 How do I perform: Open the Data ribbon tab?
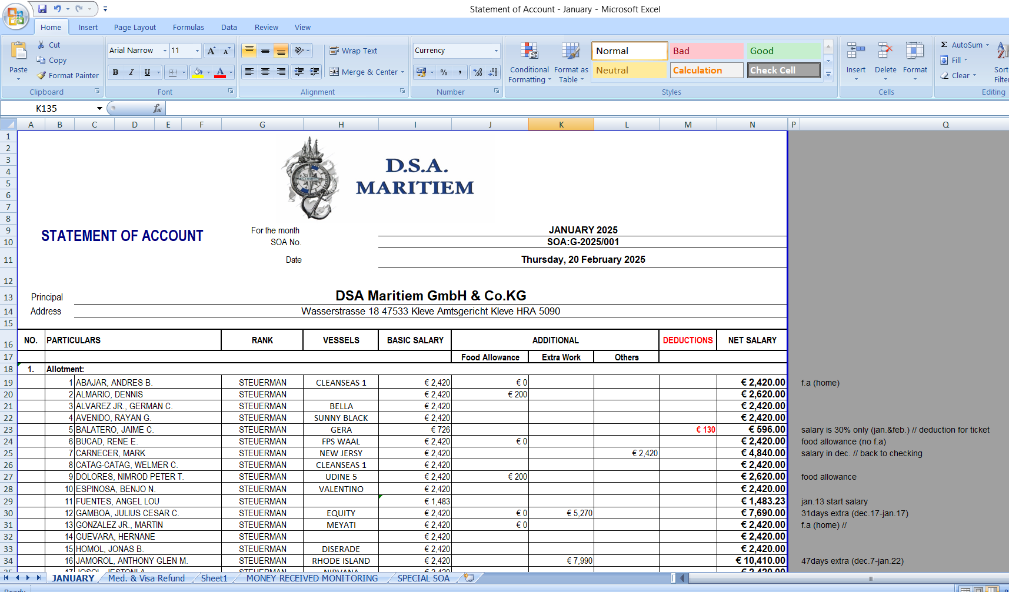coord(229,27)
